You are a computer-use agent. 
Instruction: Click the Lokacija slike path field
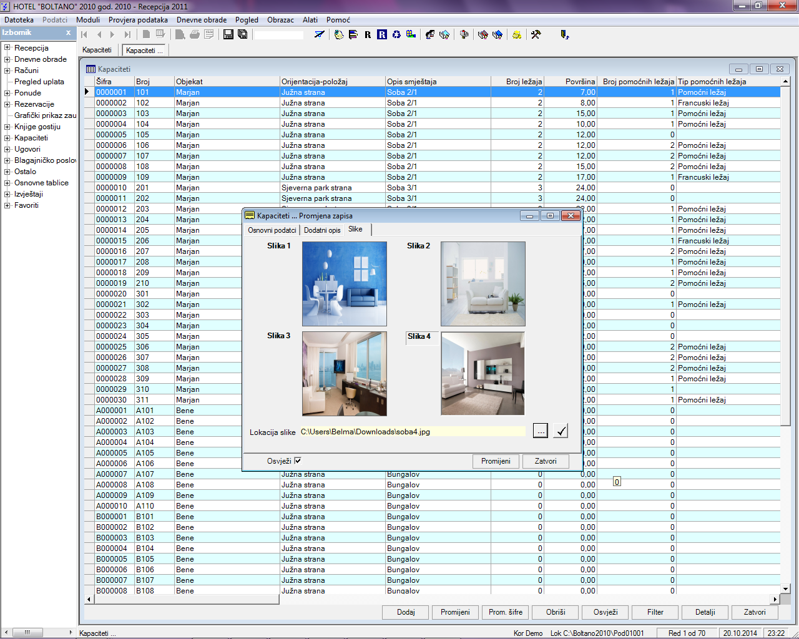(412, 432)
